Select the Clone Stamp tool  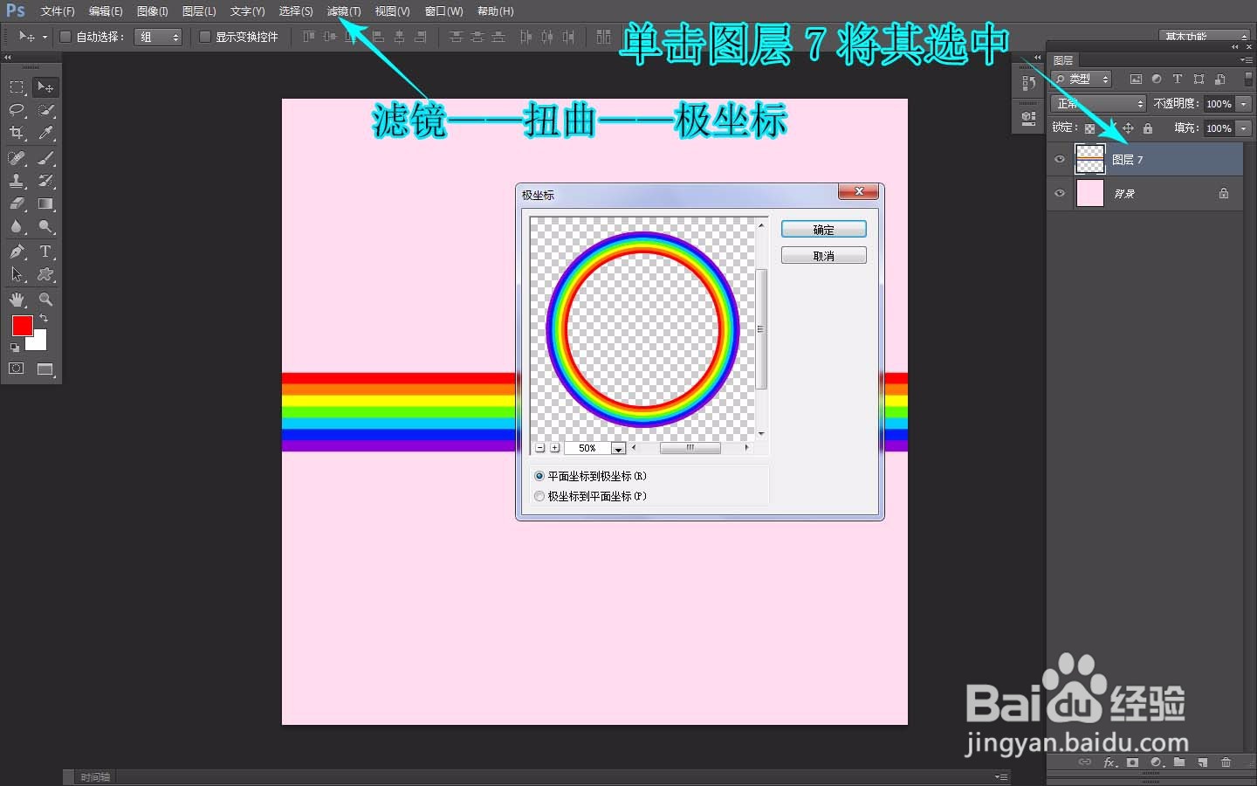click(x=16, y=181)
